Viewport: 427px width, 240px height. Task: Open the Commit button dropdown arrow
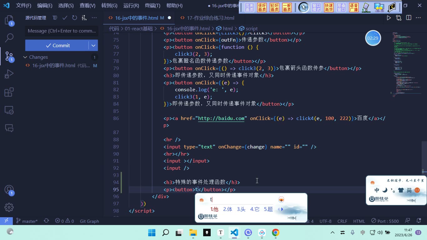pos(93,45)
